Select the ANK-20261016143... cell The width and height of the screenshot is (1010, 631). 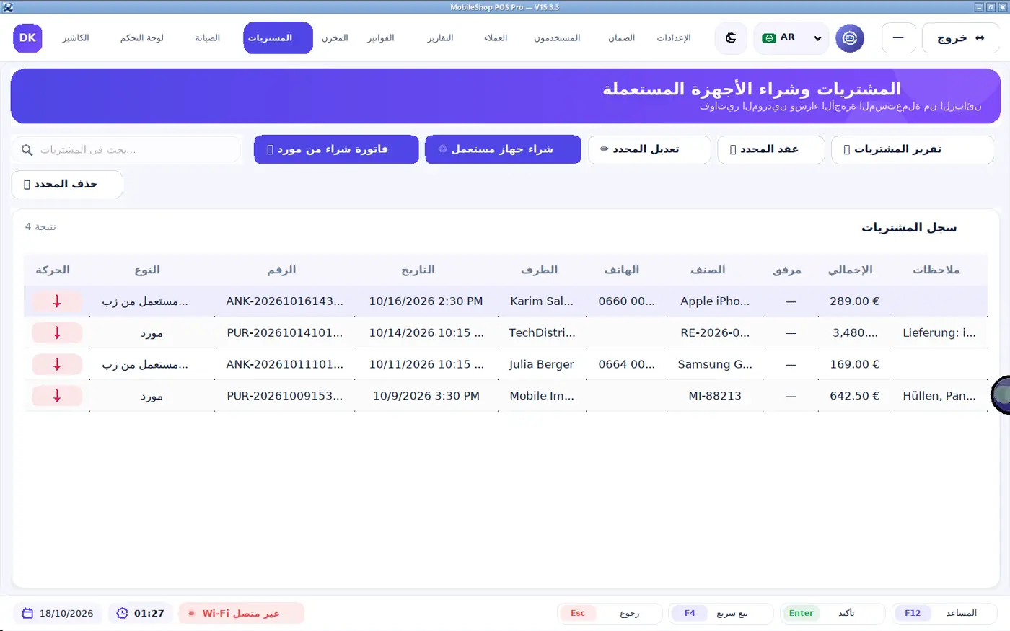coord(285,301)
